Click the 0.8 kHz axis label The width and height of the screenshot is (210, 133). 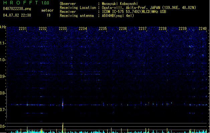tap(3, 93)
